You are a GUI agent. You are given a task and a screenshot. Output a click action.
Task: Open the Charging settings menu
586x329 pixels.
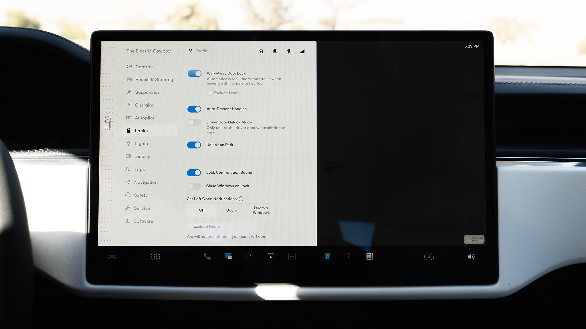pos(144,105)
